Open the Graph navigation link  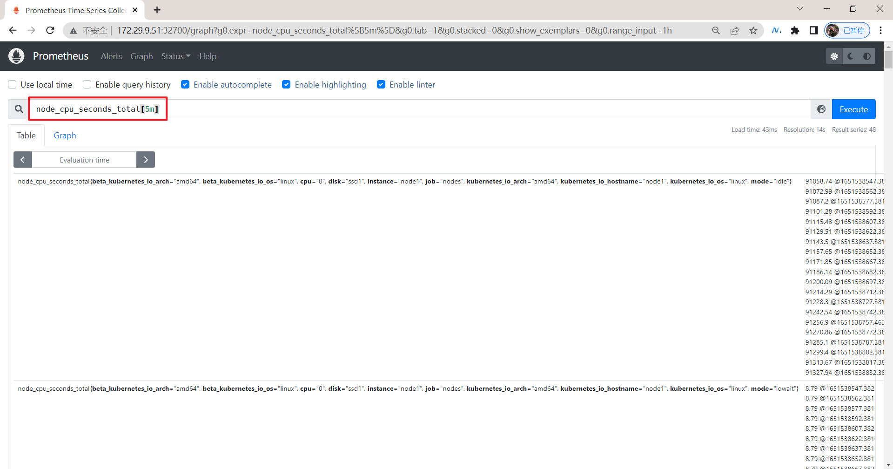click(x=141, y=56)
